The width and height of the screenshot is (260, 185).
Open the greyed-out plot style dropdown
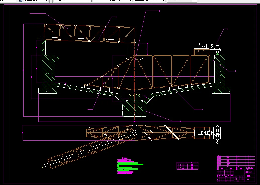click(182, 1)
